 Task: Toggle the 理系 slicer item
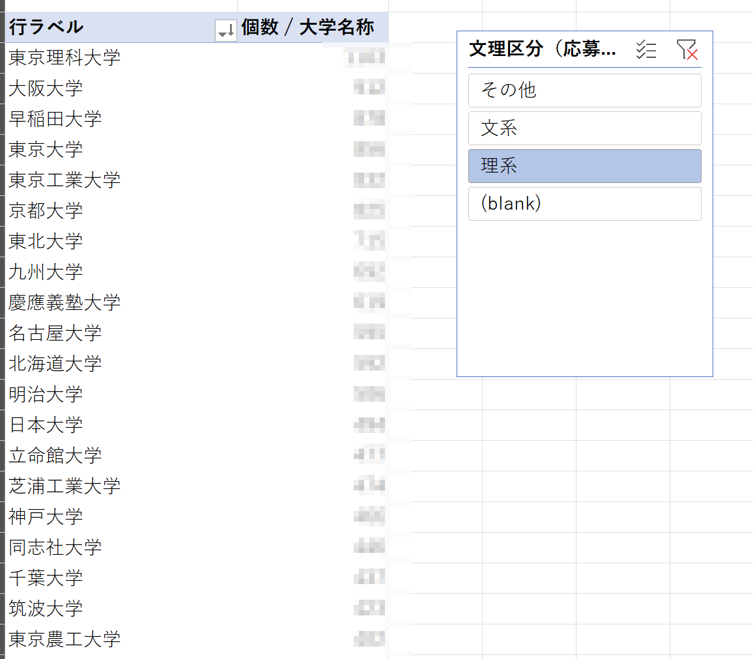[584, 166]
